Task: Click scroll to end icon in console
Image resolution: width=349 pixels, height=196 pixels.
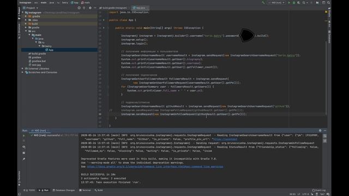Action: click(325, 141)
